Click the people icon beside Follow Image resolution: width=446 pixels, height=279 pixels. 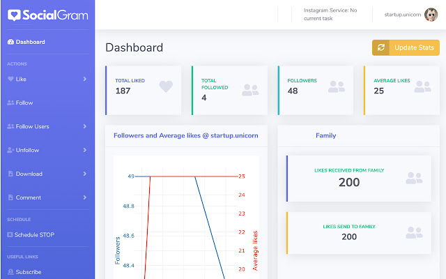click(10, 103)
